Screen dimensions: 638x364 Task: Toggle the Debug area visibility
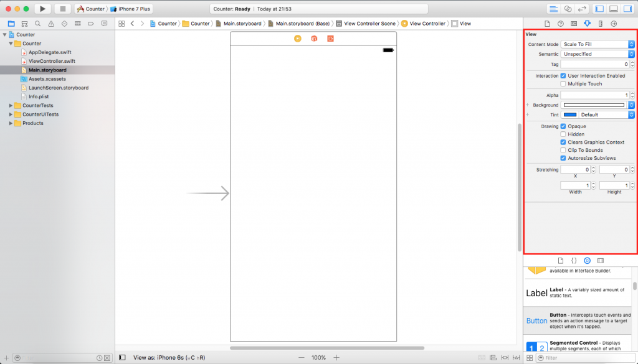point(613,9)
